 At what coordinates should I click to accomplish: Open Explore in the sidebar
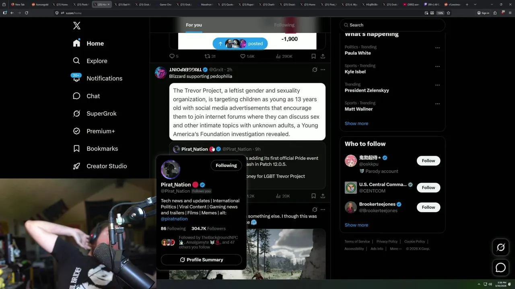tap(90, 61)
